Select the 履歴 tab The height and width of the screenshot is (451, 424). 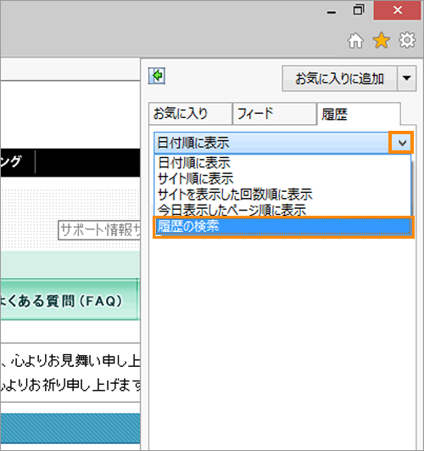(359, 114)
